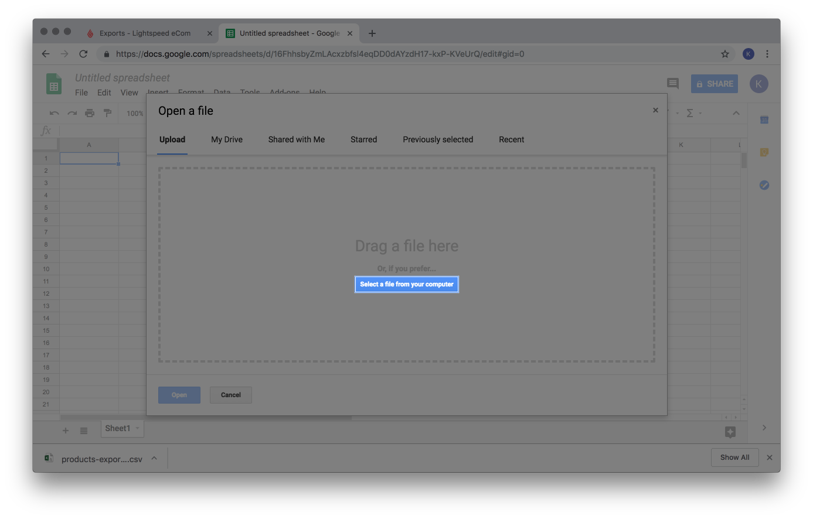The width and height of the screenshot is (813, 519).
Task: Cancel the Open a file dialog
Action: [x=231, y=395]
